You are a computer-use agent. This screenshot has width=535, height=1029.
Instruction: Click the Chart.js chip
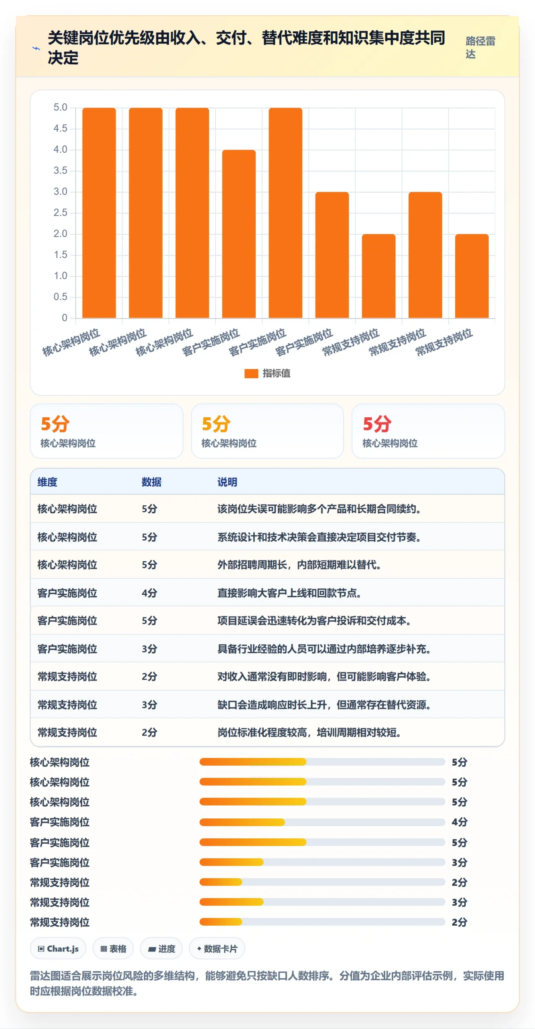tap(58, 949)
